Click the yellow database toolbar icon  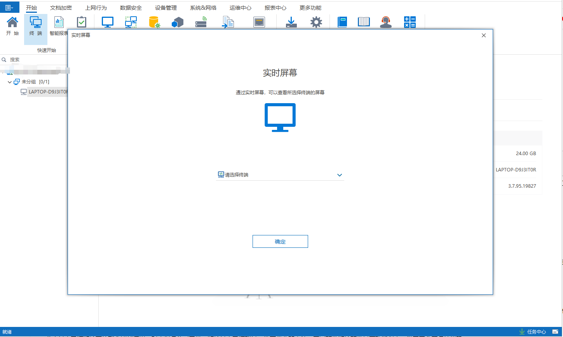tap(154, 22)
